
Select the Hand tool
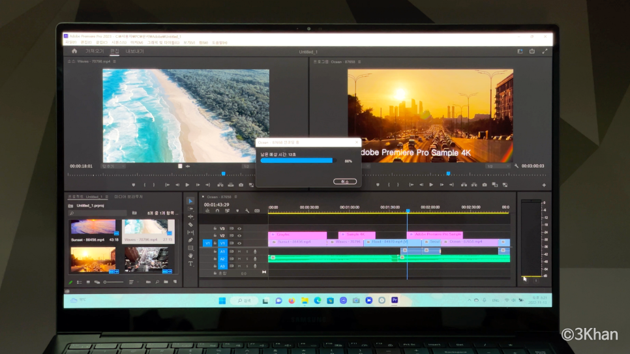190,256
